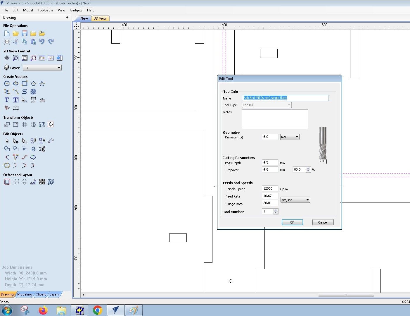410x316 pixels.
Task: Switch to the Layers tab
Action: pos(54,294)
